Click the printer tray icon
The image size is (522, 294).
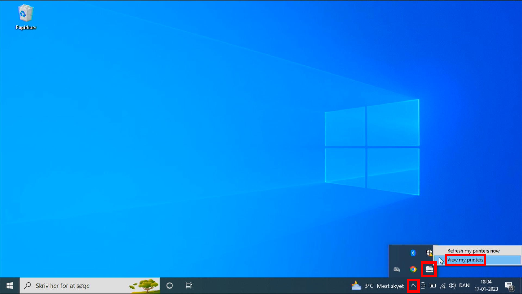pos(429,269)
